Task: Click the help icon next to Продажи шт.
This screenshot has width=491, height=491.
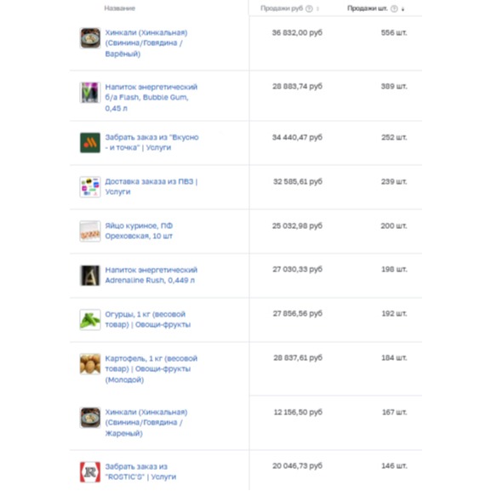Action: pyautogui.click(x=394, y=9)
